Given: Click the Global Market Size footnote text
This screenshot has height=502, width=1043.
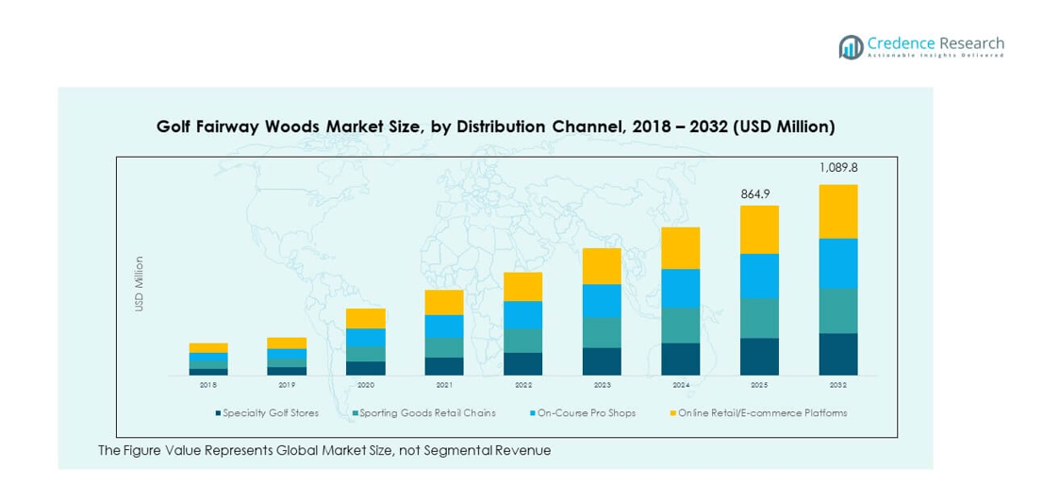Looking at the screenshot, I should (324, 451).
